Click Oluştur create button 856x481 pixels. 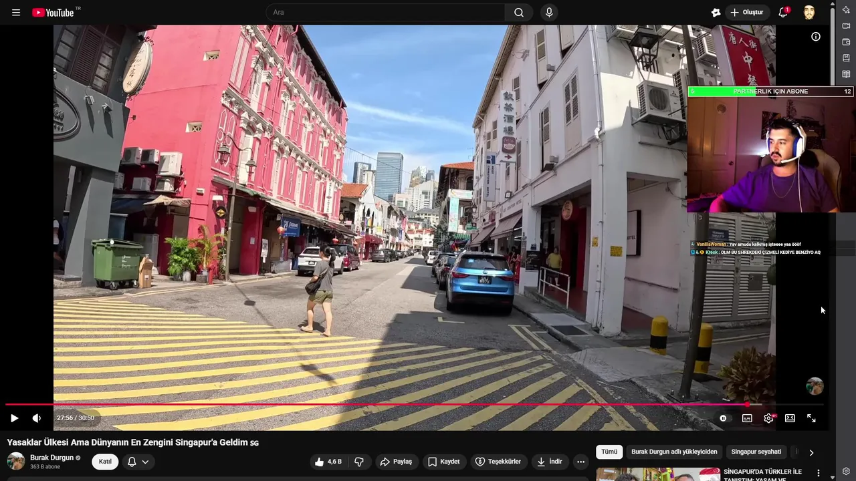pos(748,13)
